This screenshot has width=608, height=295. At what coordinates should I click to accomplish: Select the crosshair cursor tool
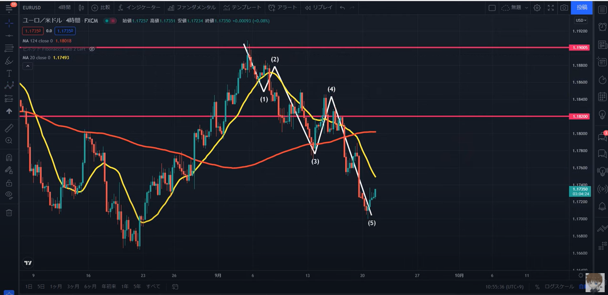point(9,23)
